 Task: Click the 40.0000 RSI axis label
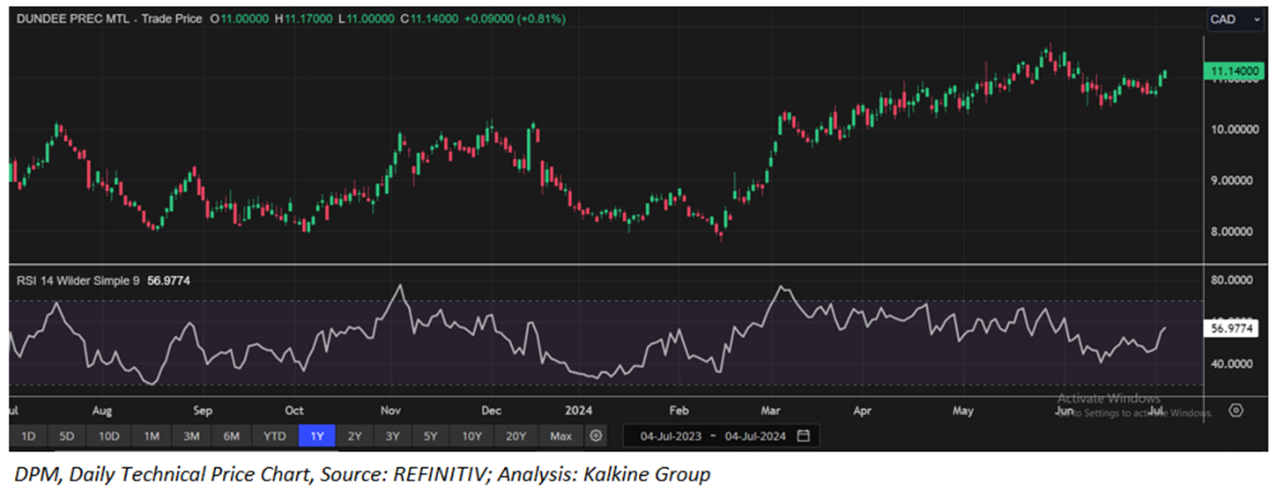point(1231,363)
